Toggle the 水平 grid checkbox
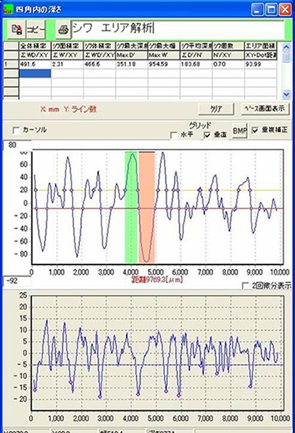The height and width of the screenshot is (433, 295). (174, 135)
